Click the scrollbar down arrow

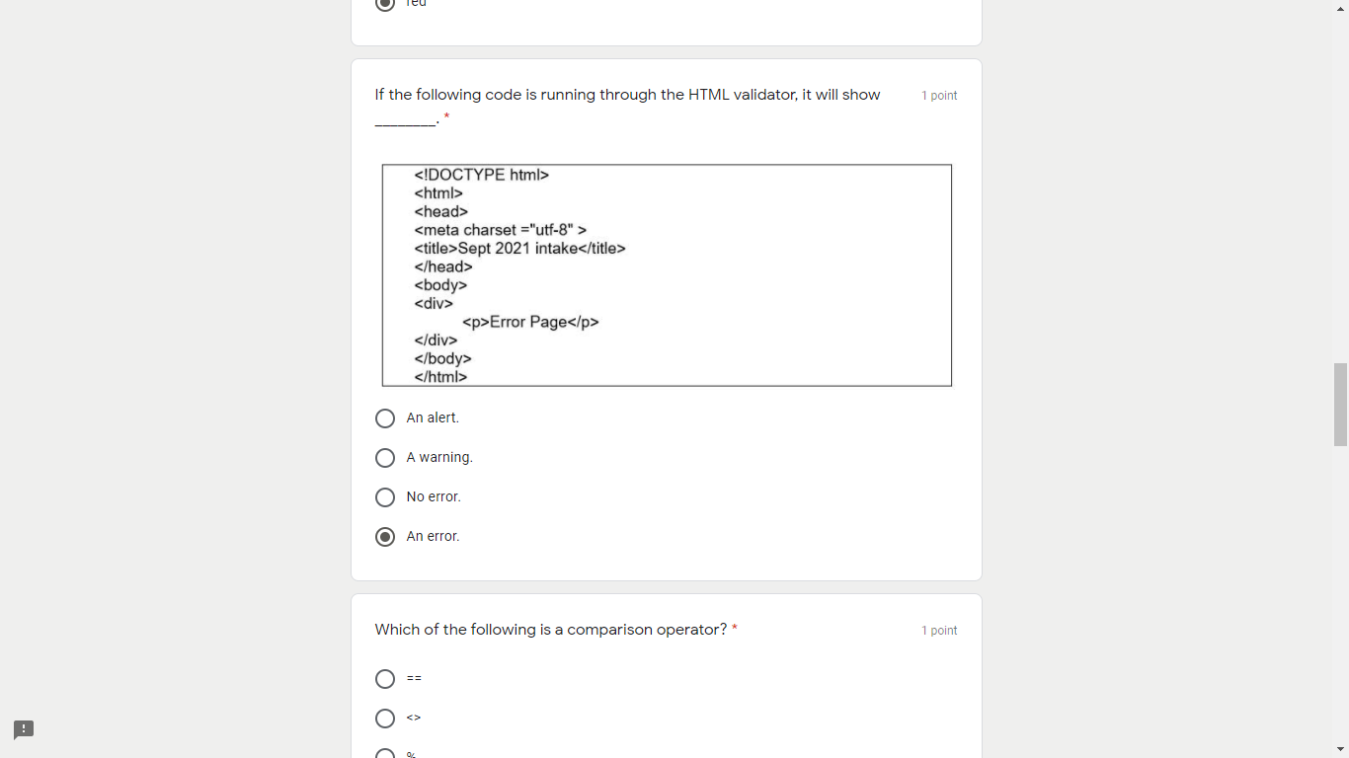(x=1341, y=749)
